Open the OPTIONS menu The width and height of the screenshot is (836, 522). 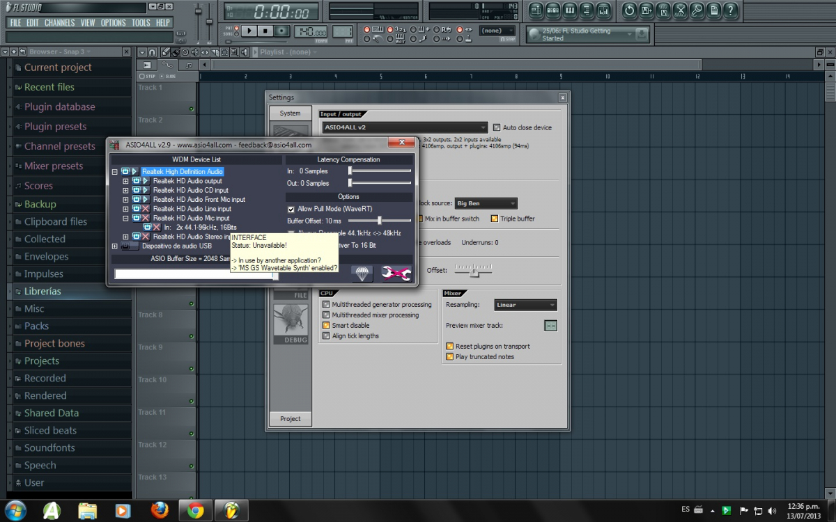pyautogui.click(x=113, y=22)
